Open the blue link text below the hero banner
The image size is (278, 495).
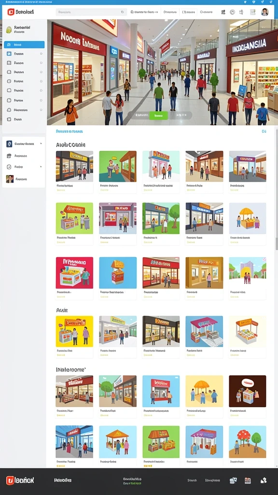(x=69, y=131)
